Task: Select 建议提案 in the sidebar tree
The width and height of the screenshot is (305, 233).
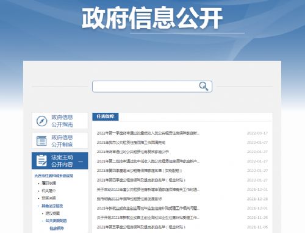Action: tap(52, 213)
